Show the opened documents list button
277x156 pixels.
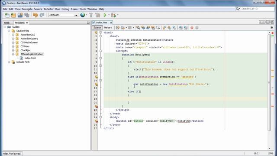pyautogui.click(x=268, y=22)
